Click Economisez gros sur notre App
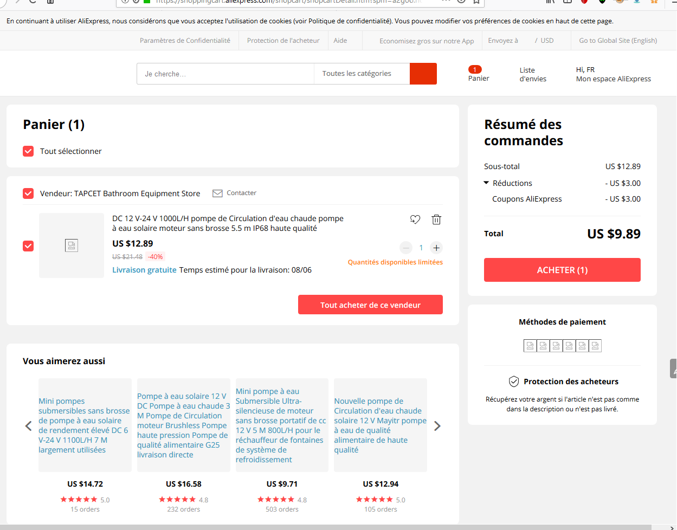Viewport: 677px width, 530px height. point(427,41)
